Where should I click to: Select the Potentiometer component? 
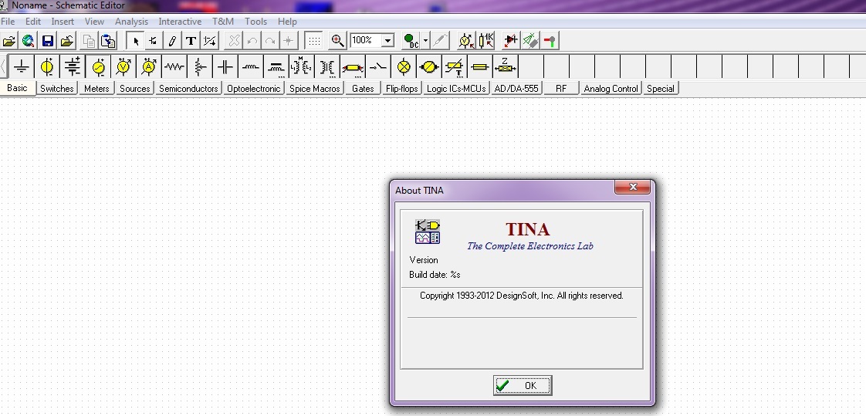pos(199,67)
